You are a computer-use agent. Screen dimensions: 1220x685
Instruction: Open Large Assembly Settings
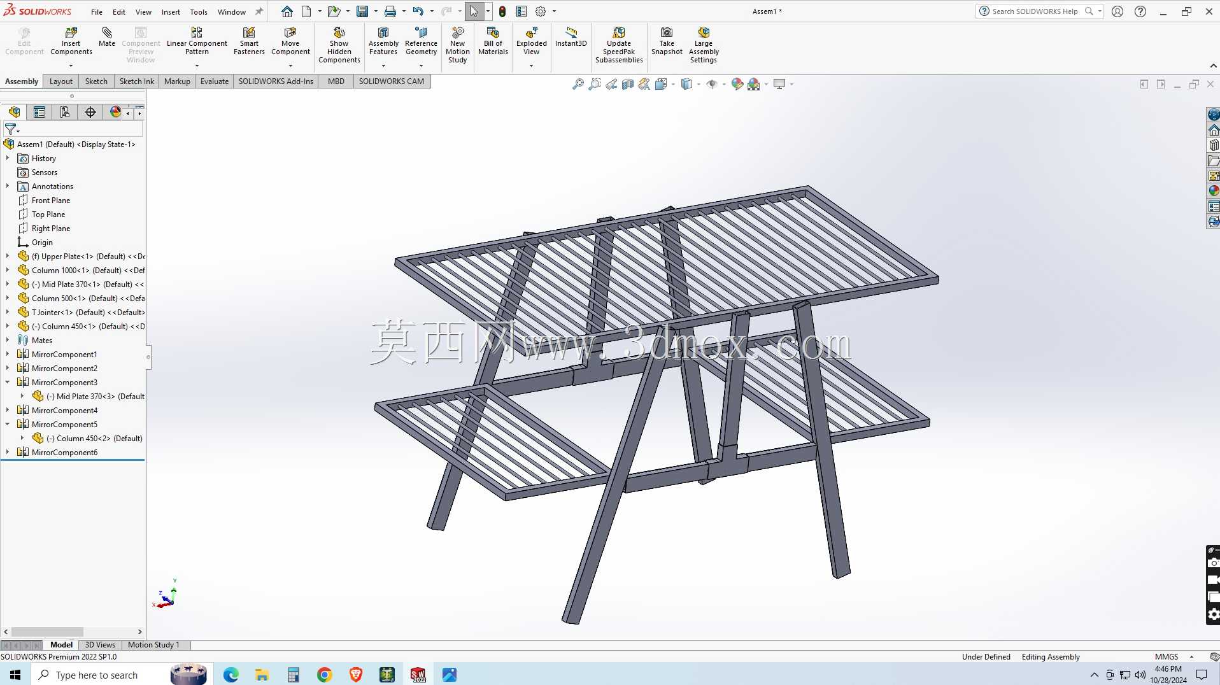point(704,45)
